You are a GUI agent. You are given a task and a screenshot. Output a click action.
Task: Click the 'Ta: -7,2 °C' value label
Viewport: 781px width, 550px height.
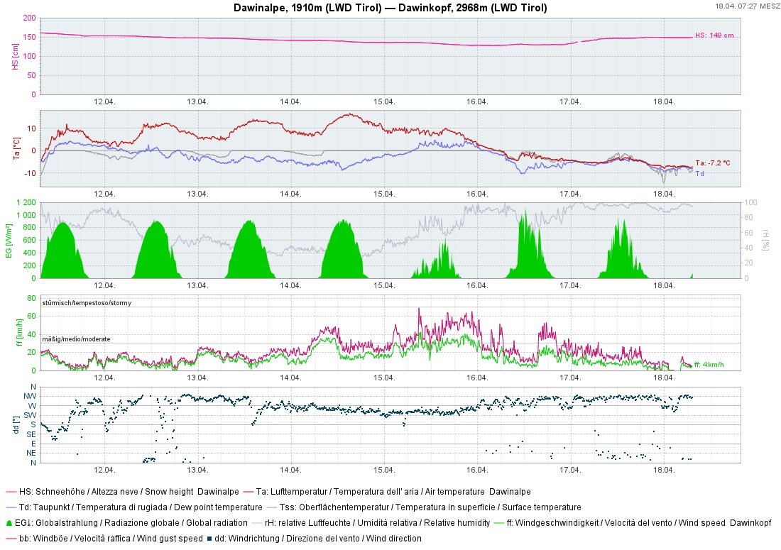pyautogui.click(x=712, y=163)
